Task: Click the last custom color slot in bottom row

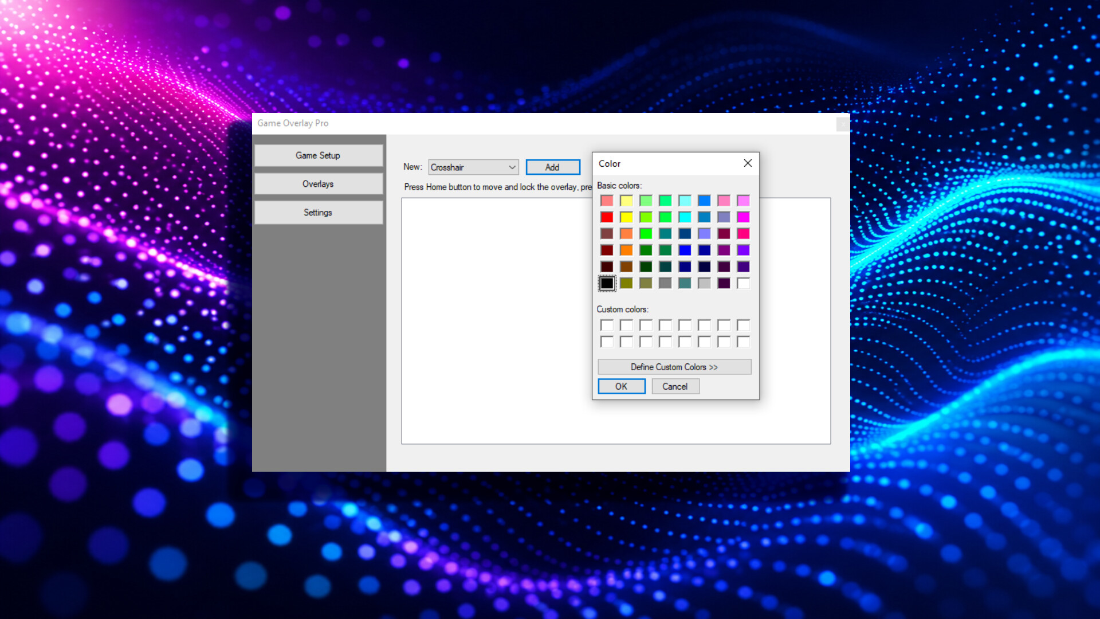Action: click(x=743, y=342)
